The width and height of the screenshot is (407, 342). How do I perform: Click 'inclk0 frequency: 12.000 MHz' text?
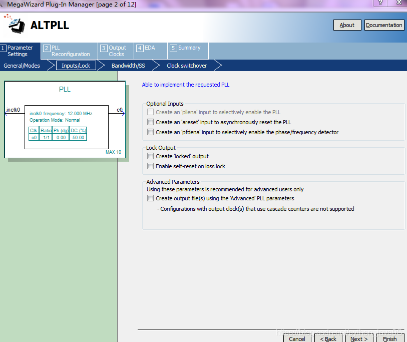click(61, 114)
